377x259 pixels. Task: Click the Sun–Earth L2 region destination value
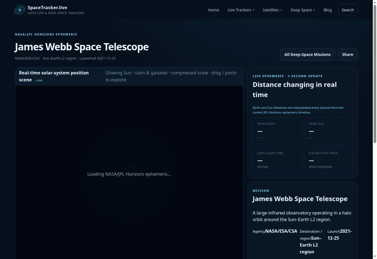tap(310, 245)
